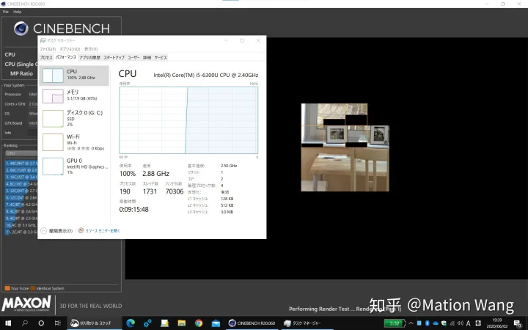Show hidden tray icons chevron
Screen dimensions: 528x330
tap(411, 323)
